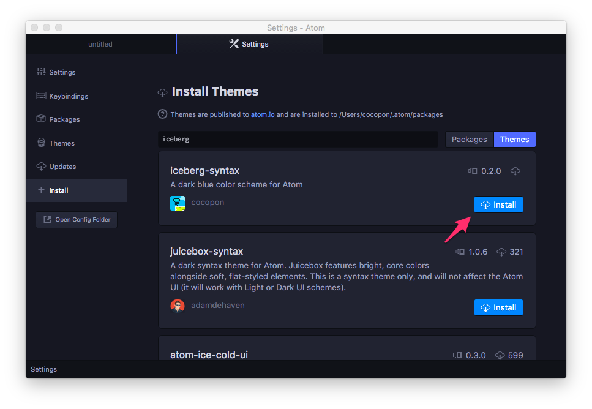Click juicebox-syntax version 1.0.6
The width and height of the screenshot is (592, 409).
tap(478, 252)
